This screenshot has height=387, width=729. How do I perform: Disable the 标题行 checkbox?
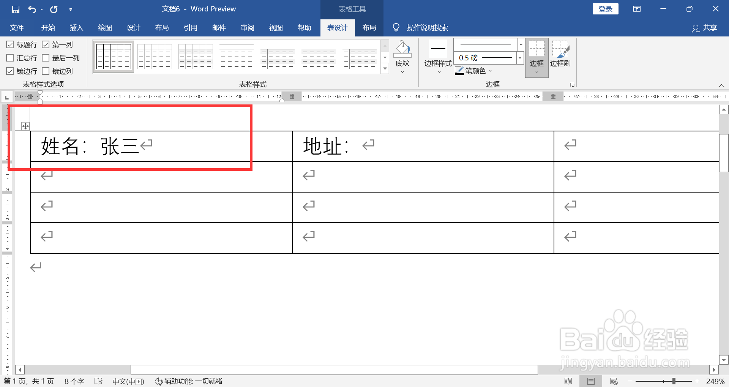[x=10, y=44]
